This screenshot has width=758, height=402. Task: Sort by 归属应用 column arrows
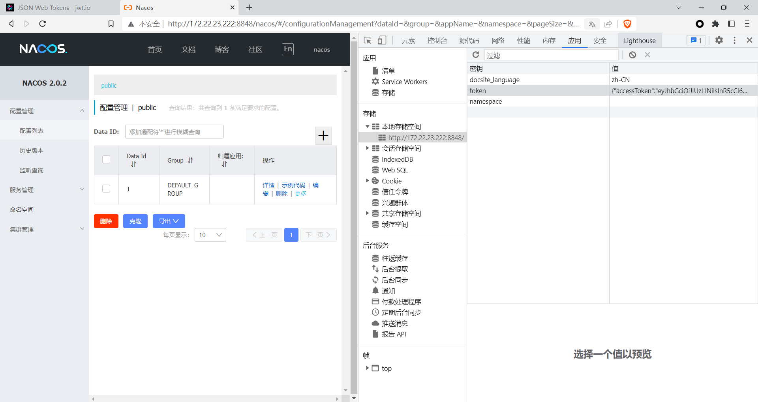(225, 165)
